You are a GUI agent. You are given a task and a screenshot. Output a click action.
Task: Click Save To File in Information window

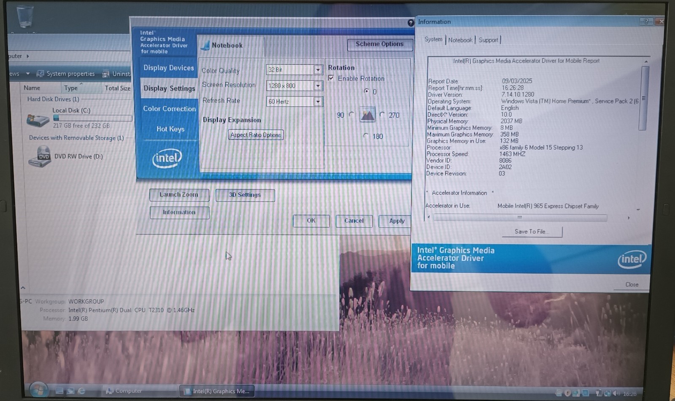click(x=532, y=231)
